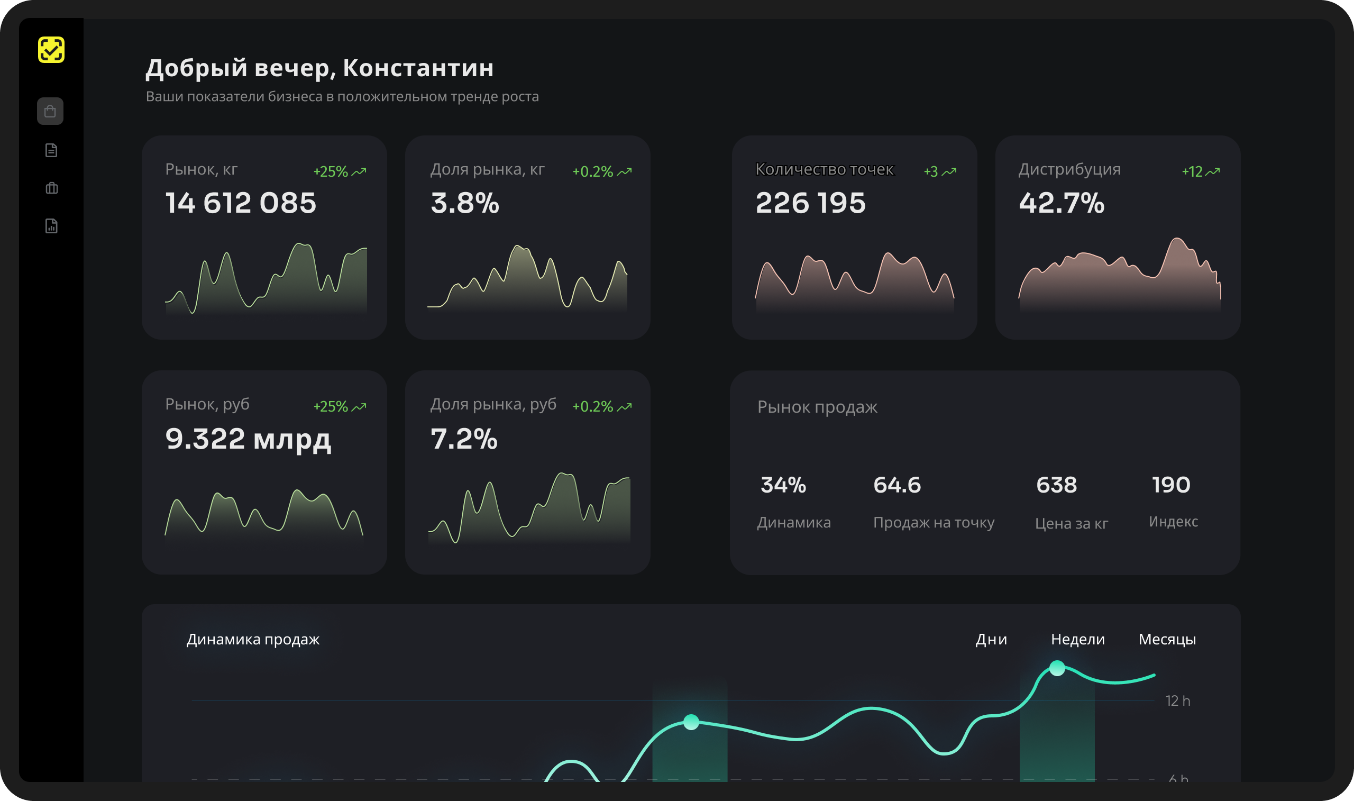Select the 638 Цена за кг metric

click(x=1072, y=502)
